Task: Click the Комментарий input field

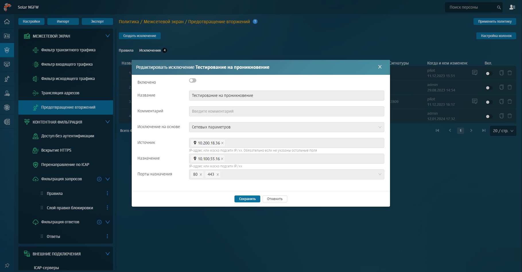Action: click(x=286, y=111)
